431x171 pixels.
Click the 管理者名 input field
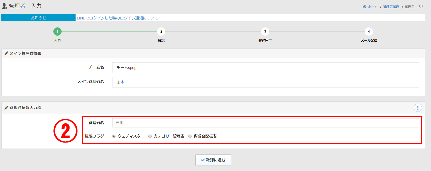pos(265,123)
